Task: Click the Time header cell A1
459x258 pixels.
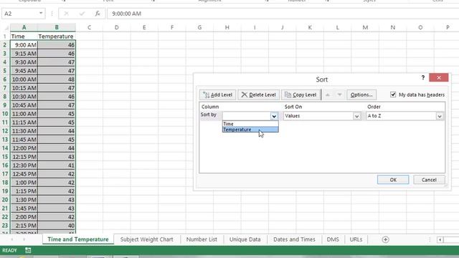Action: point(24,37)
